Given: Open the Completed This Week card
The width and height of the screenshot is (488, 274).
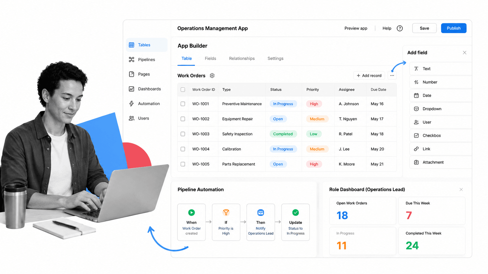Looking at the screenshot, I should 432,241.
